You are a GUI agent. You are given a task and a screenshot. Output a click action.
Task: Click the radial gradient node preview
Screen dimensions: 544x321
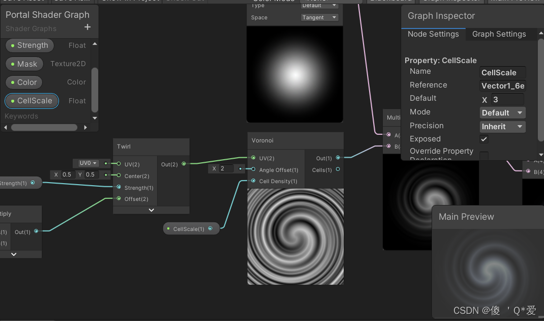pos(295,74)
